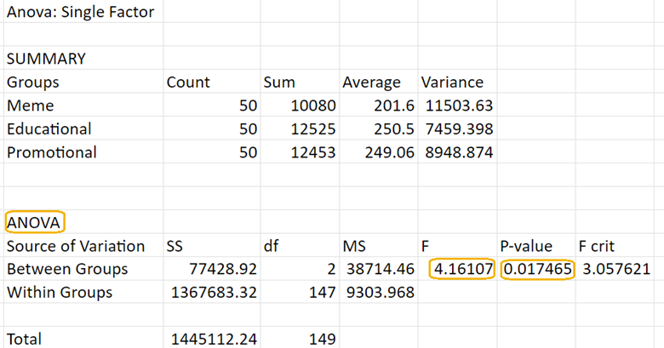Click the "Anova: Single Factor" title cell

pos(80,13)
